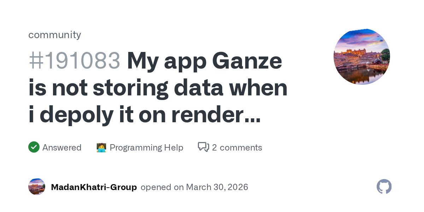Click the comments speech bubble icon
The height and width of the screenshot is (212, 424).
(x=204, y=147)
